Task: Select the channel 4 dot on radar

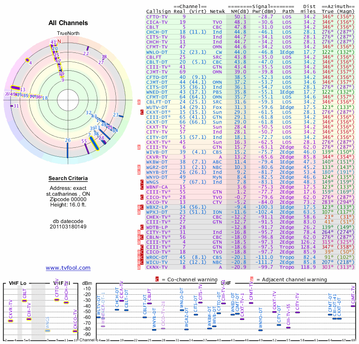Action: pos(27,60)
